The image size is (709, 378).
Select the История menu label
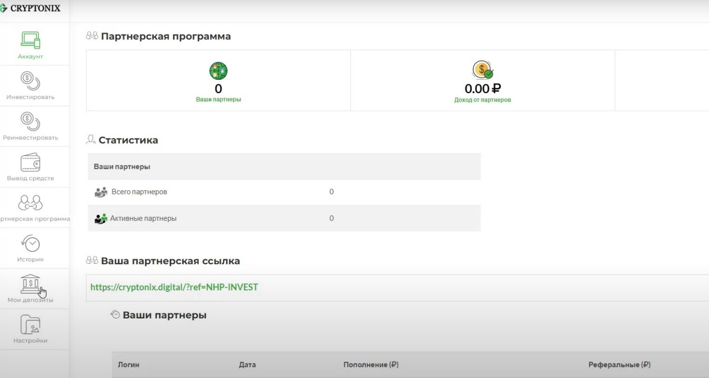point(30,259)
